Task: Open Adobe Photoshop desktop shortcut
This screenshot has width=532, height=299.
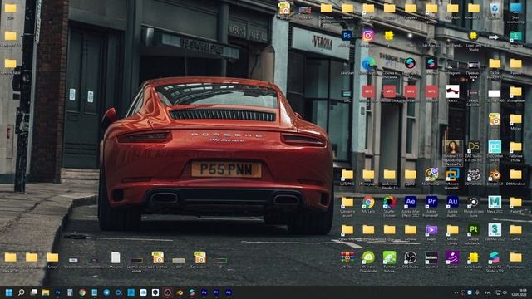Action: (x=347, y=36)
